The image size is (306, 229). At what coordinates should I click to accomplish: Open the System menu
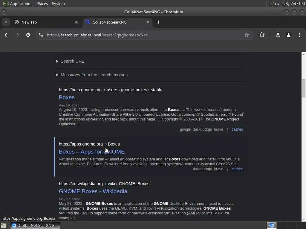[x=58, y=4]
